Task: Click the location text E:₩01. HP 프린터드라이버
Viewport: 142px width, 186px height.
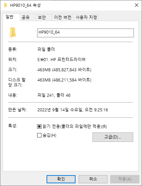Action: tap(61, 59)
